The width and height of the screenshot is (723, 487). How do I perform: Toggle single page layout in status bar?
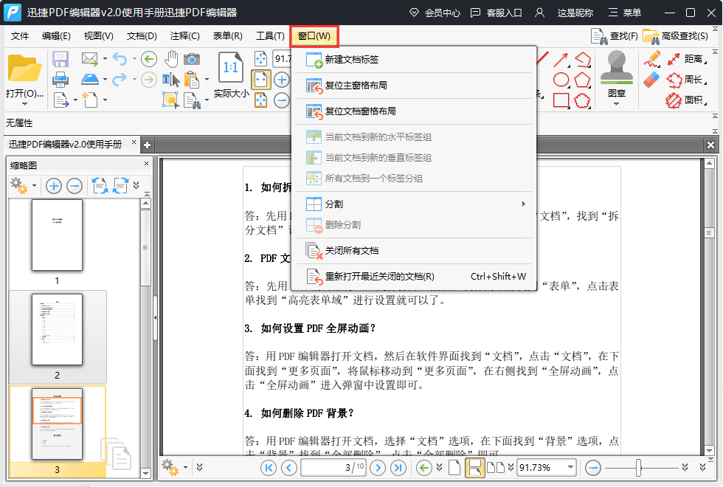click(x=454, y=467)
